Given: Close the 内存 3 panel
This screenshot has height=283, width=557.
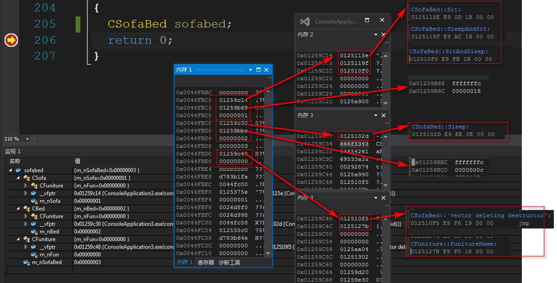Looking at the screenshot, I should 384,115.
